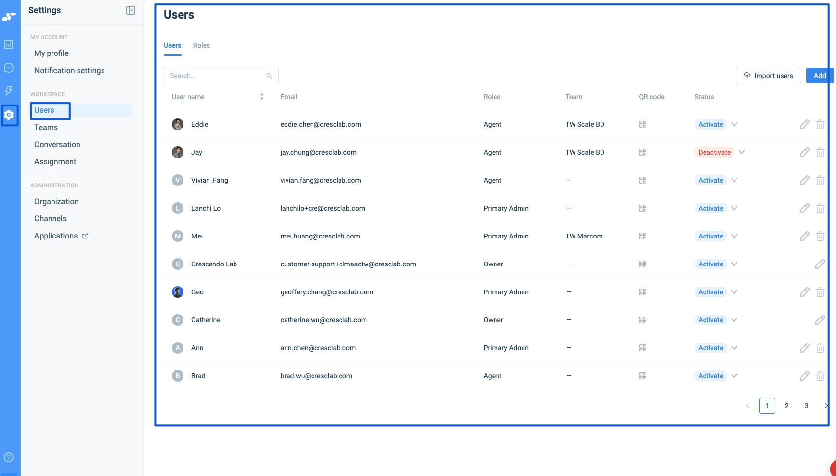Open the help question mark icon
This screenshot has width=836, height=476.
(x=9, y=457)
